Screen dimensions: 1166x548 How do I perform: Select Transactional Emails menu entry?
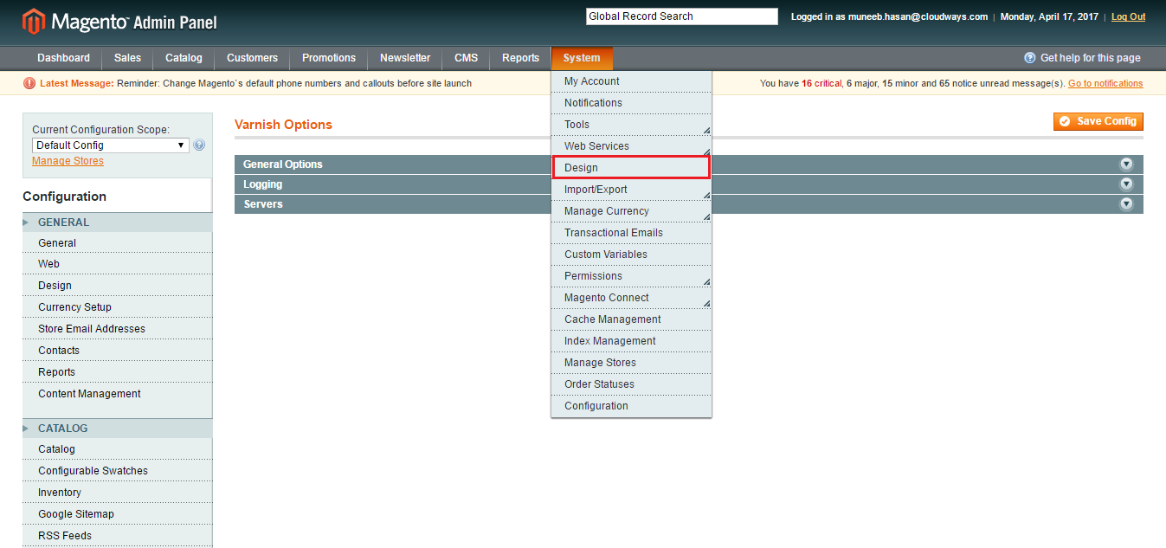[631, 233]
